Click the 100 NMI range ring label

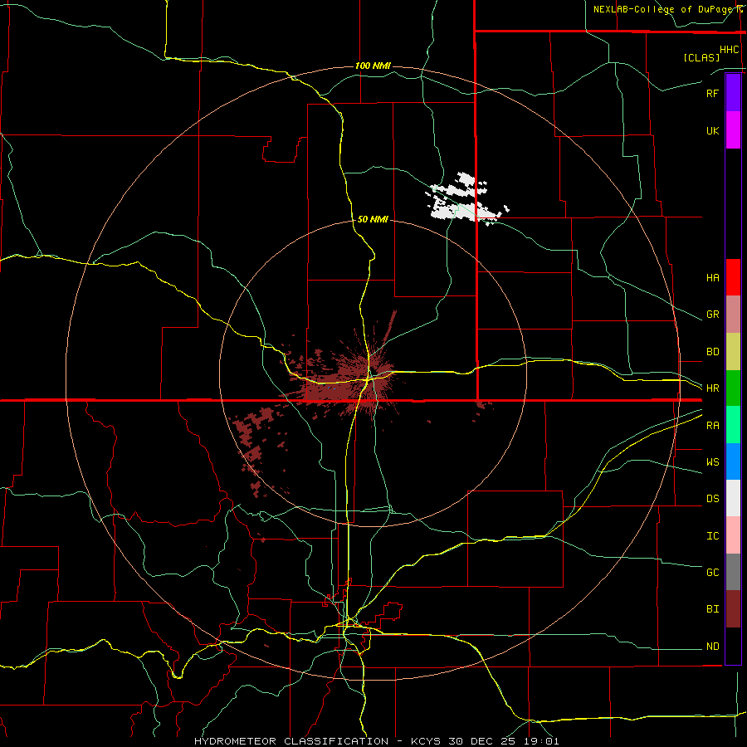point(373,66)
